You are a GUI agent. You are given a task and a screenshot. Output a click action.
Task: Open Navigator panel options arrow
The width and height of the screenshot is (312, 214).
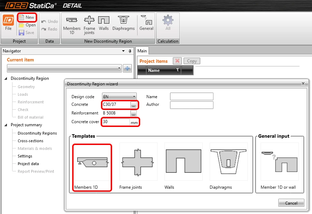pyautogui.click(x=123, y=51)
